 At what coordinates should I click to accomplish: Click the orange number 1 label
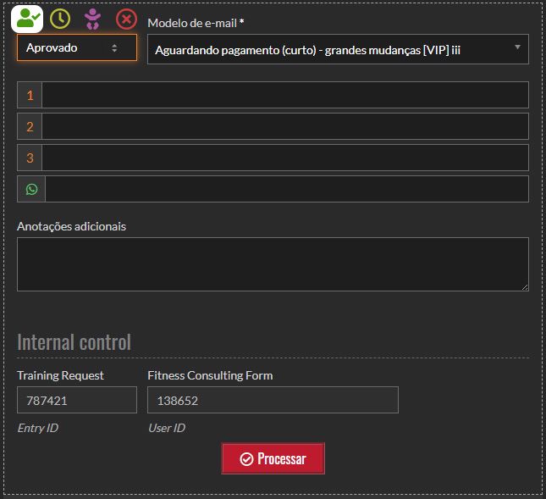point(30,95)
